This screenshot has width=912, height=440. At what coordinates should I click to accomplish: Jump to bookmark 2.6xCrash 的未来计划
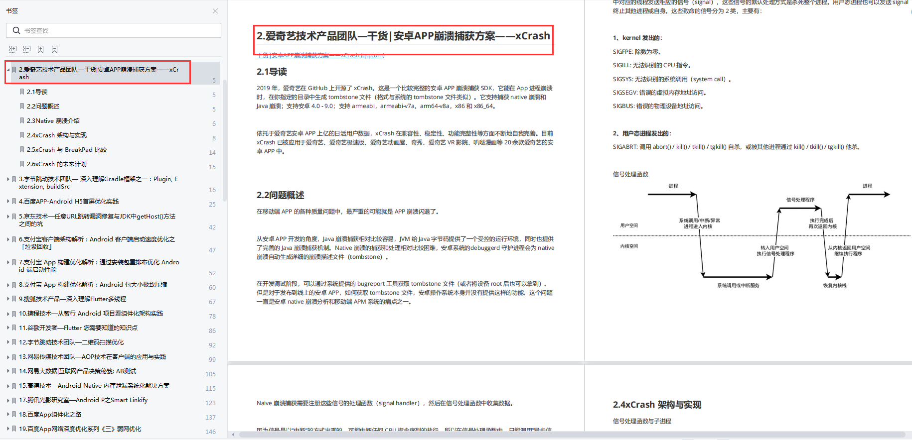[x=57, y=164]
